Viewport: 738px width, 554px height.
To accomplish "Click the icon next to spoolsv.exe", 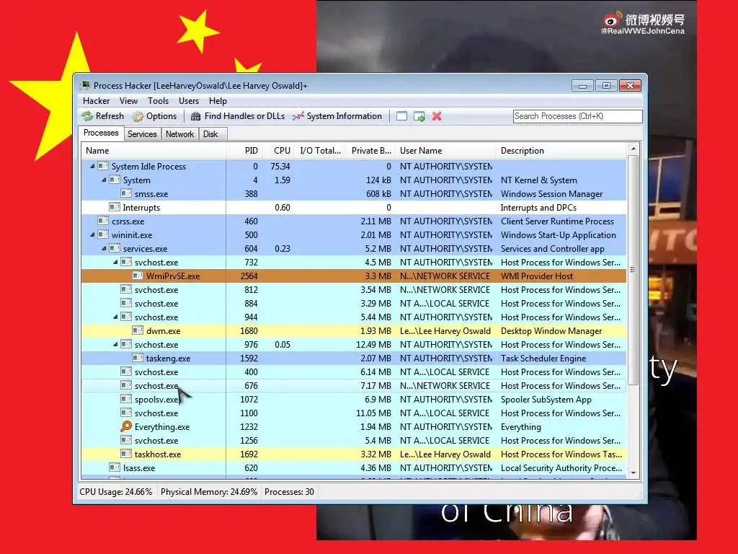I will coord(126,399).
